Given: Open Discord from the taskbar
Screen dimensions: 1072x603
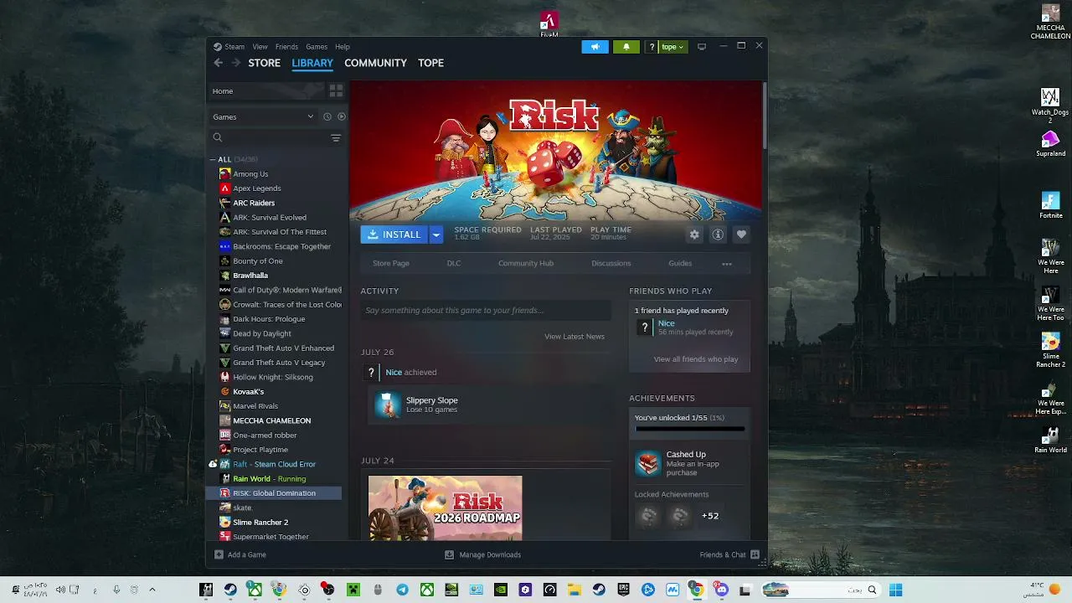Looking at the screenshot, I should point(722,590).
